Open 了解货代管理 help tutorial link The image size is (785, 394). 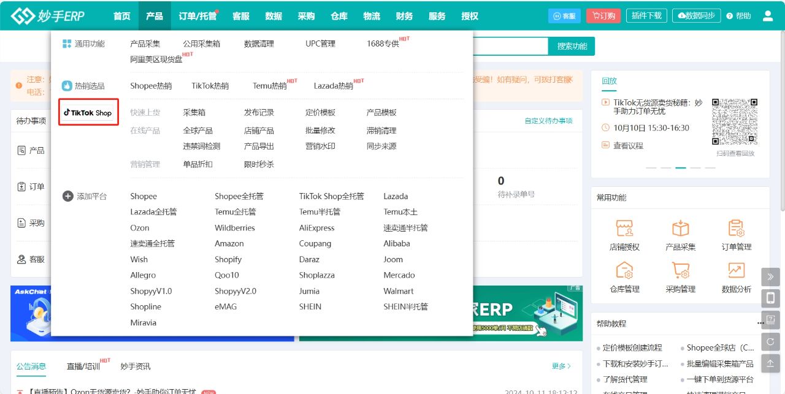pyautogui.click(x=625, y=379)
